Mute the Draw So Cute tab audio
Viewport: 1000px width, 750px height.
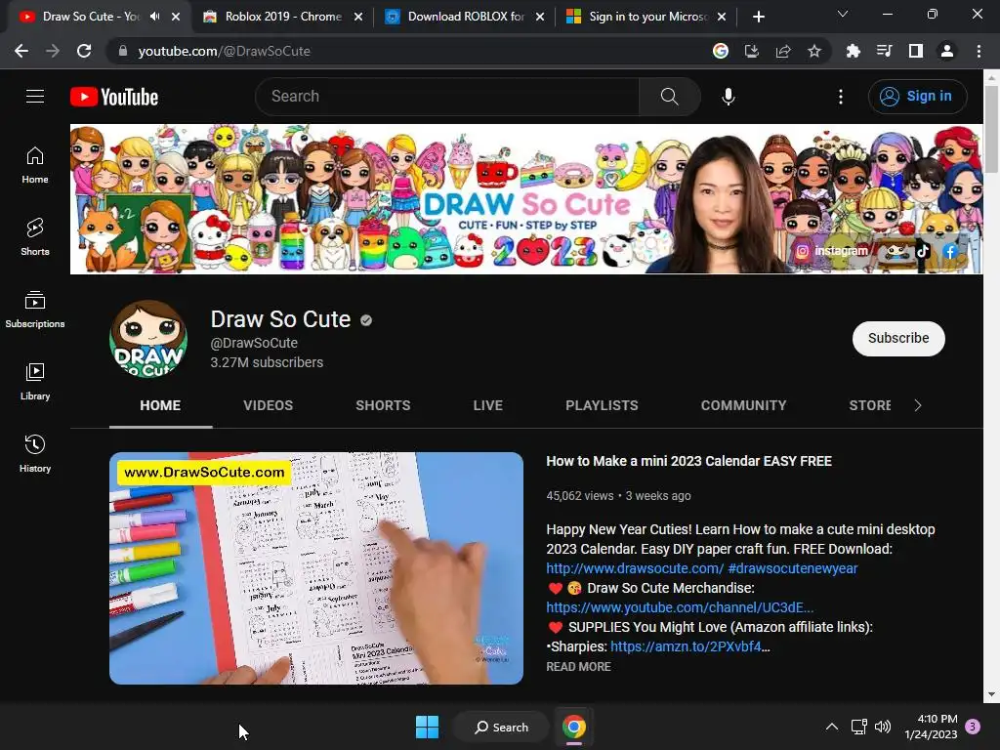pos(155,17)
